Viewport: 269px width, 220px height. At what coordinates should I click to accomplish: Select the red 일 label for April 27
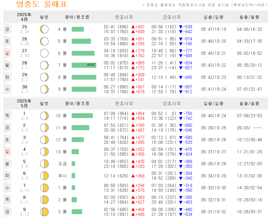click(x=7, y=53)
